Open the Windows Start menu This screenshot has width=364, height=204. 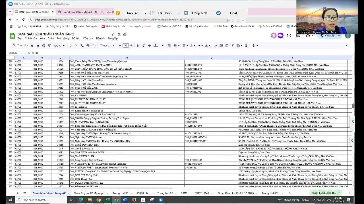click(10, 200)
